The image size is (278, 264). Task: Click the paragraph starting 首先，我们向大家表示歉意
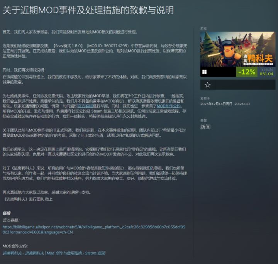[x=70, y=32]
